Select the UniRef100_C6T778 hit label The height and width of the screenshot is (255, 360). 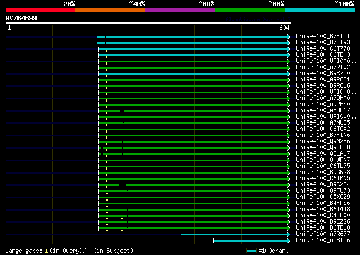click(323, 49)
